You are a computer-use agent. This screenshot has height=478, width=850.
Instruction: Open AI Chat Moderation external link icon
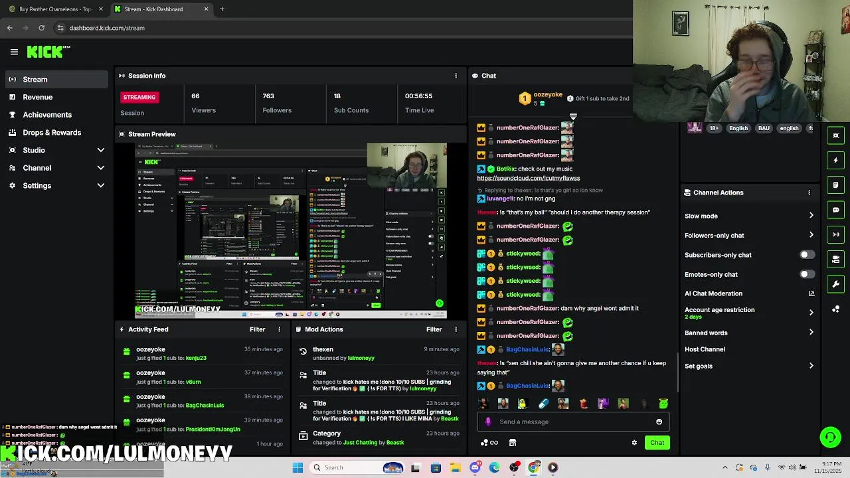pos(811,293)
